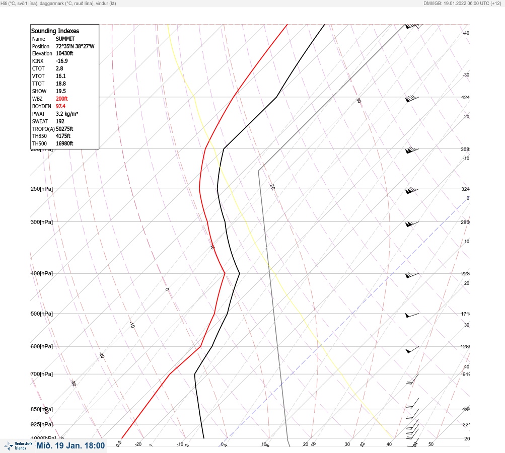Select the red WBZ value 200ft

pyautogui.click(x=62, y=99)
